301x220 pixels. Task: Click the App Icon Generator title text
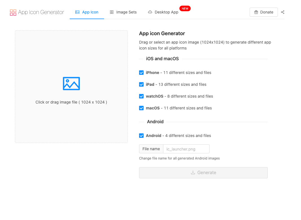pos(41,12)
